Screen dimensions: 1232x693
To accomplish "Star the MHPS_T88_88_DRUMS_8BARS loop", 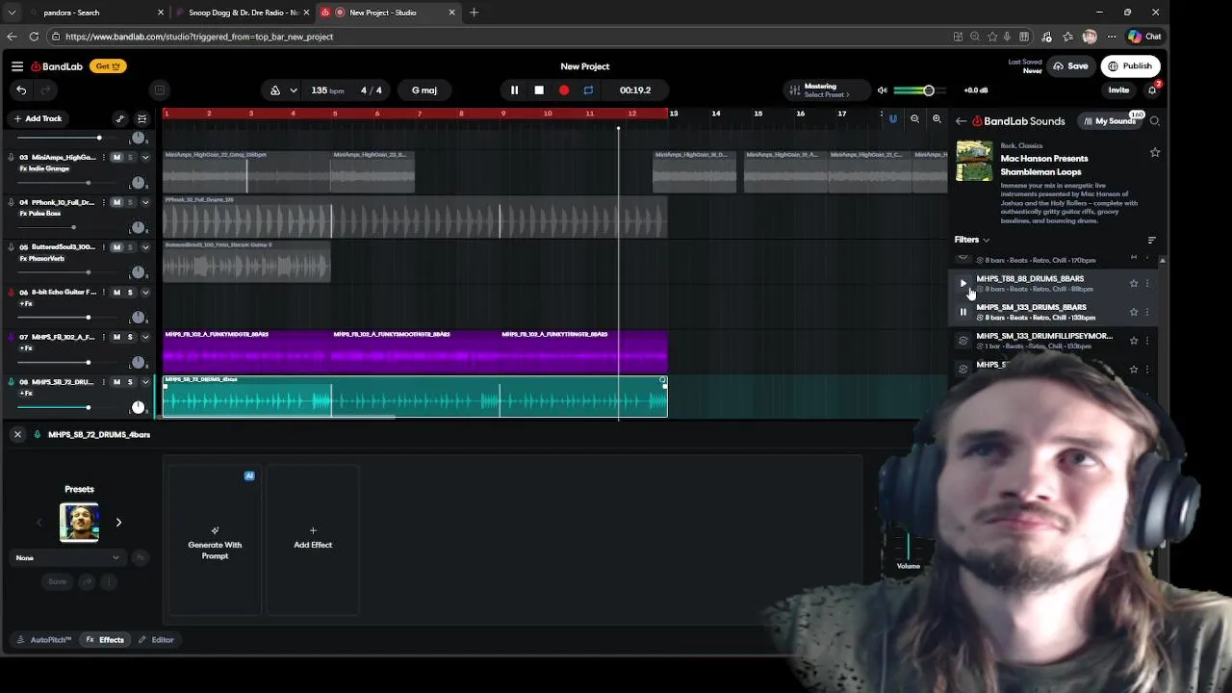I will pos(1134,284).
